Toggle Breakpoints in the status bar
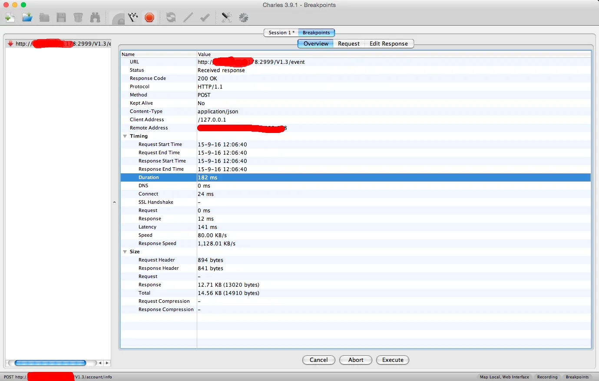Viewport: 599px width, 381px height. 577,377
